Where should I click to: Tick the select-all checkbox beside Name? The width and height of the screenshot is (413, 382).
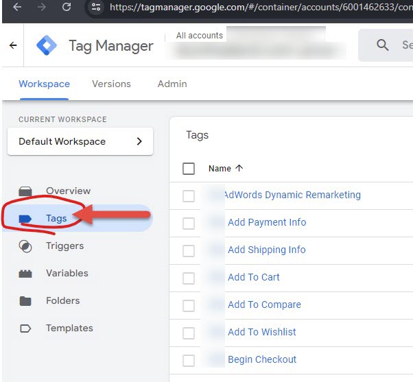click(x=189, y=169)
